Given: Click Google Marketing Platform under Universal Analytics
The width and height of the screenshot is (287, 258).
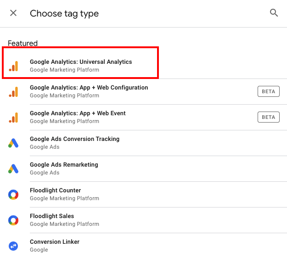Looking at the screenshot, I should pyautogui.click(x=64, y=70).
